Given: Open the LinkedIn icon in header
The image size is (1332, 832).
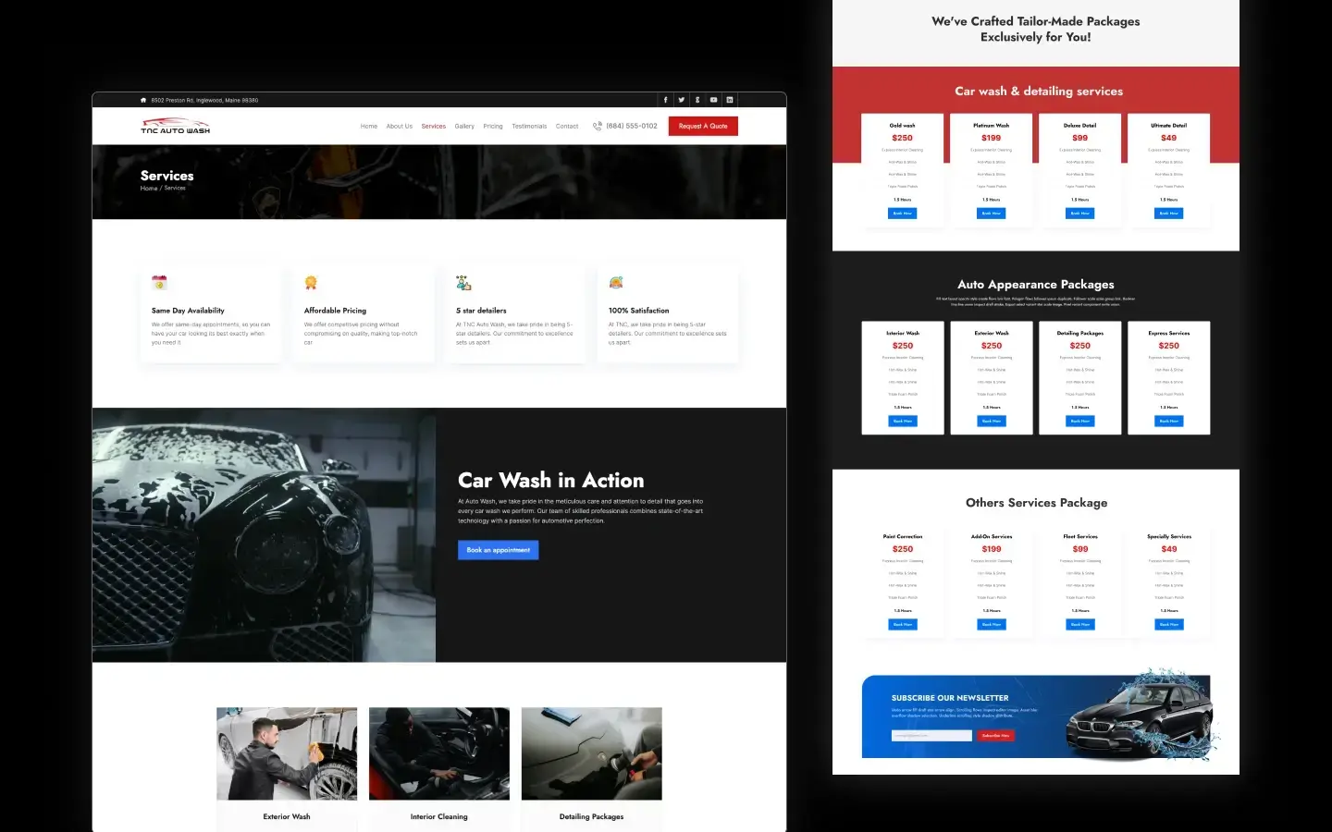Looking at the screenshot, I should [730, 100].
